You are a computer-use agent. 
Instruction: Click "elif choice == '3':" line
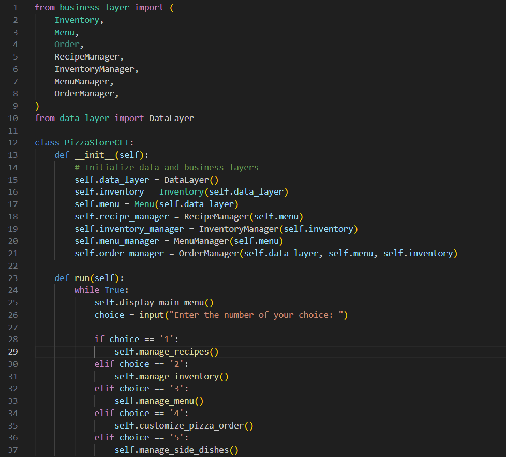pyautogui.click(x=141, y=388)
